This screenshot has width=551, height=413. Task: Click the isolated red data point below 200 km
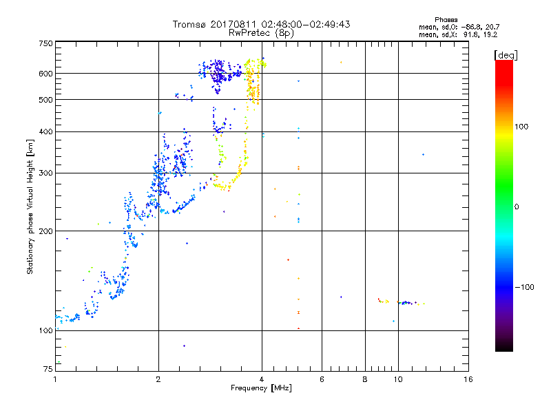[x=288, y=260]
